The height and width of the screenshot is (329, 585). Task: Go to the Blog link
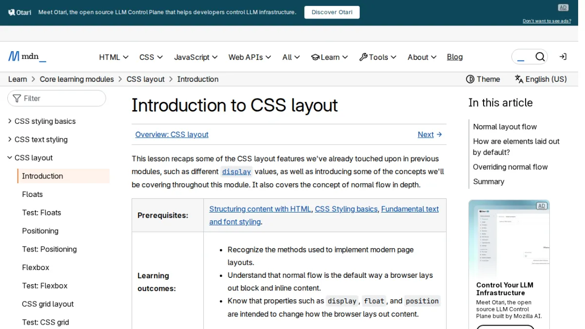click(455, 57)
